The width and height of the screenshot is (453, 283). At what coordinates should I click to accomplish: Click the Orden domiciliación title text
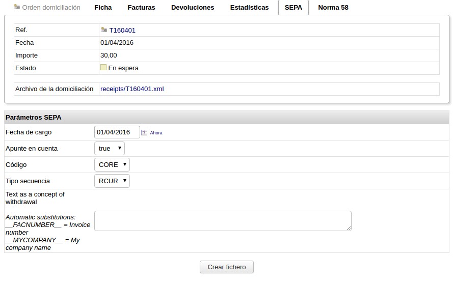pos(51,8)
